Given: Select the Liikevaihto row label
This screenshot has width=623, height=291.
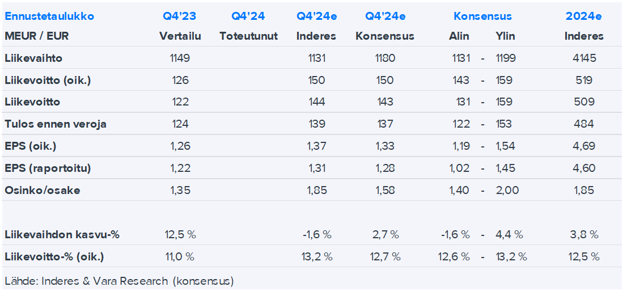Looking at the screenshot, I should 33,58.
